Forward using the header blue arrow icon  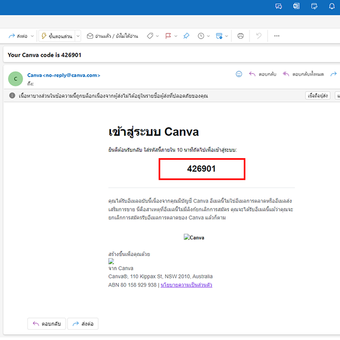334,74
